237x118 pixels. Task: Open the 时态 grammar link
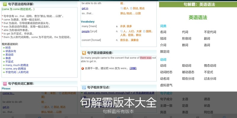point(8,48)
